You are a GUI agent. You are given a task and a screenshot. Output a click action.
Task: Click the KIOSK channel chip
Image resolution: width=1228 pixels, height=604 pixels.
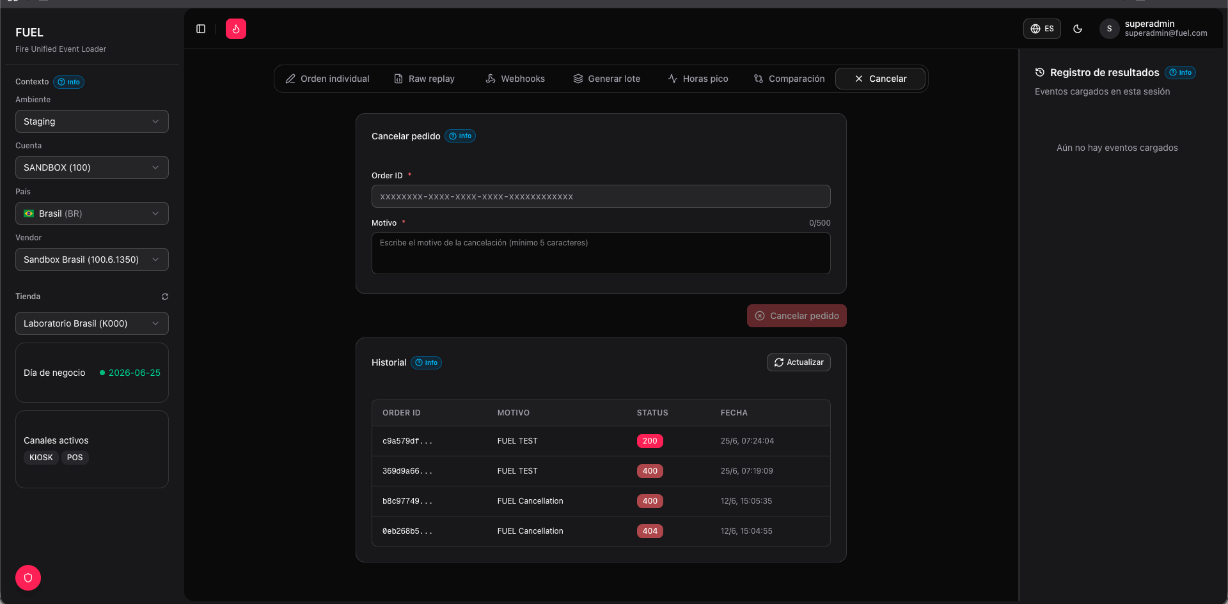pyautogui.click(x=41, y=458)
